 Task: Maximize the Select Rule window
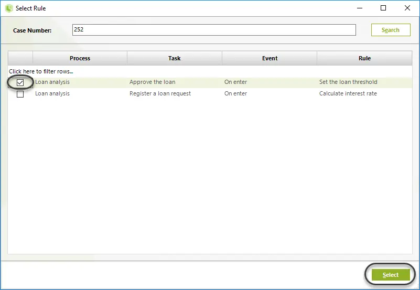pyautogui.click(x=383, y=8)
